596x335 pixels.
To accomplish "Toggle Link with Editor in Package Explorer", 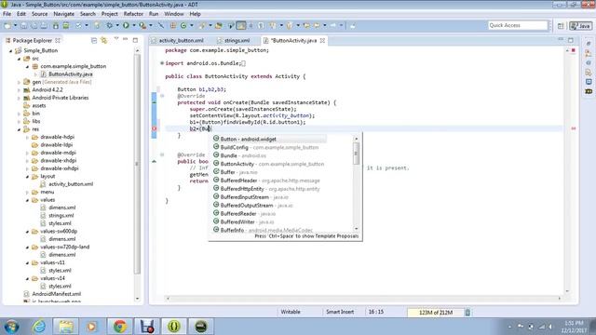I will tap(103, 40).
